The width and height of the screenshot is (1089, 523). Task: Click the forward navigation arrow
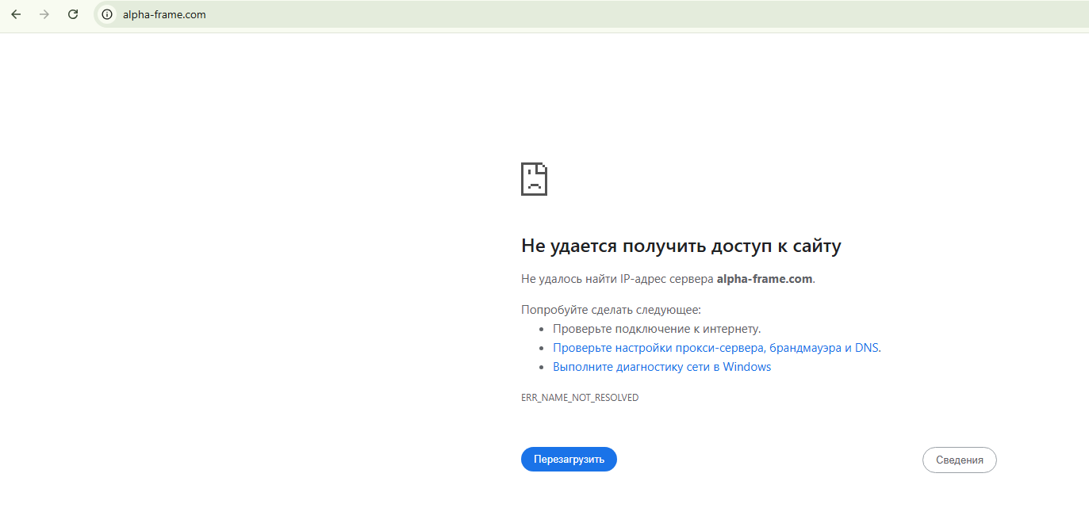click(44, 14)
